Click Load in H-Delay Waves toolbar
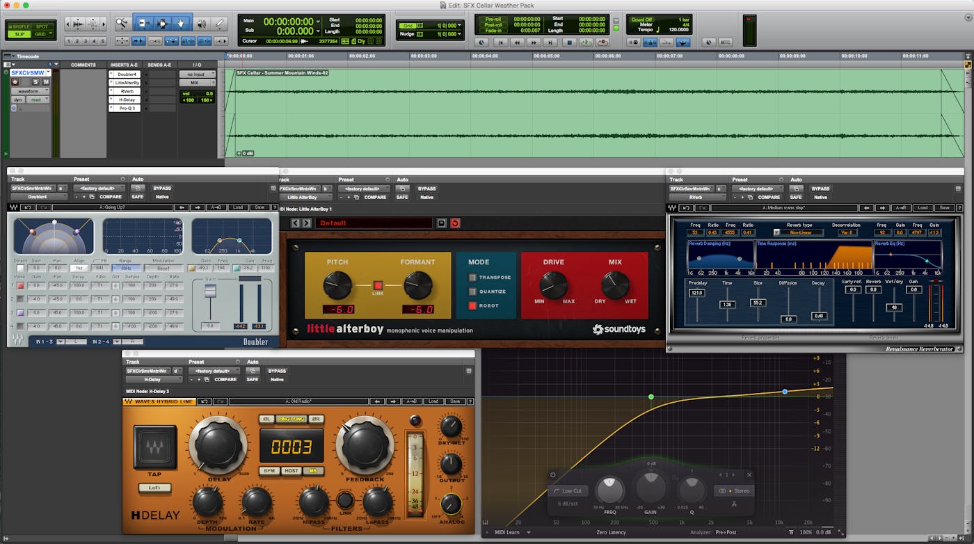 (x=433, y=401)
